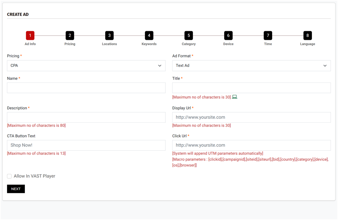
Task: Click the Description input box
Action: tap(86, 117)
